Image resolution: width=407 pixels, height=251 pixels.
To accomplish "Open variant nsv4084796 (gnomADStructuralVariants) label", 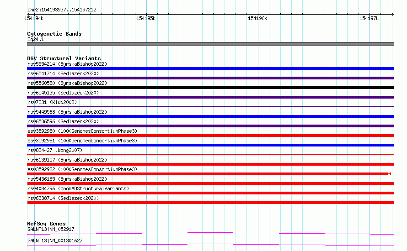I will point(78,188).
